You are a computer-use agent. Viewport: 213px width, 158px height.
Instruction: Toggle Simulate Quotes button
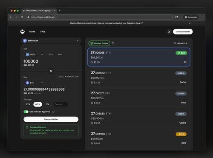pyautogui.click(x=99, y=43)
